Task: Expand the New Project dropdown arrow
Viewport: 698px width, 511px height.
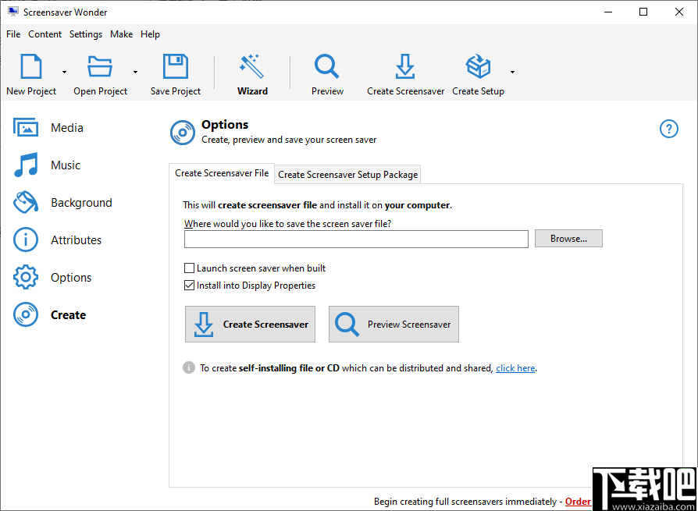Action: point(64,73)
